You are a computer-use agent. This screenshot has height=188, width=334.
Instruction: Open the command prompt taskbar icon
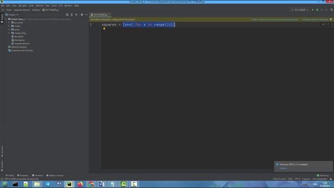point(15,184)
